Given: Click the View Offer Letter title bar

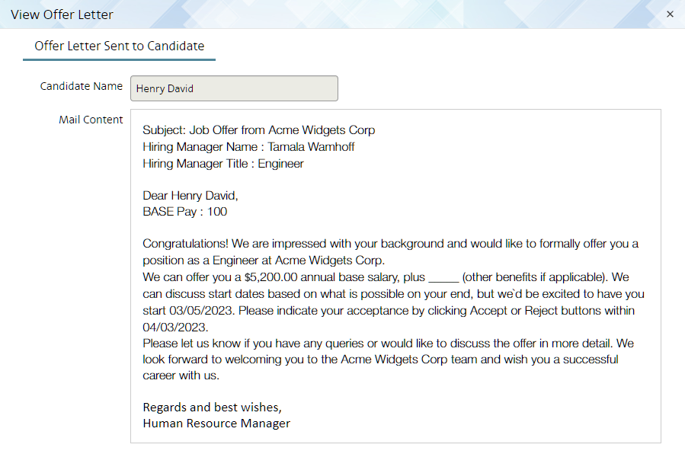Looking at the screenshot, I should click(x=62, y=14).
